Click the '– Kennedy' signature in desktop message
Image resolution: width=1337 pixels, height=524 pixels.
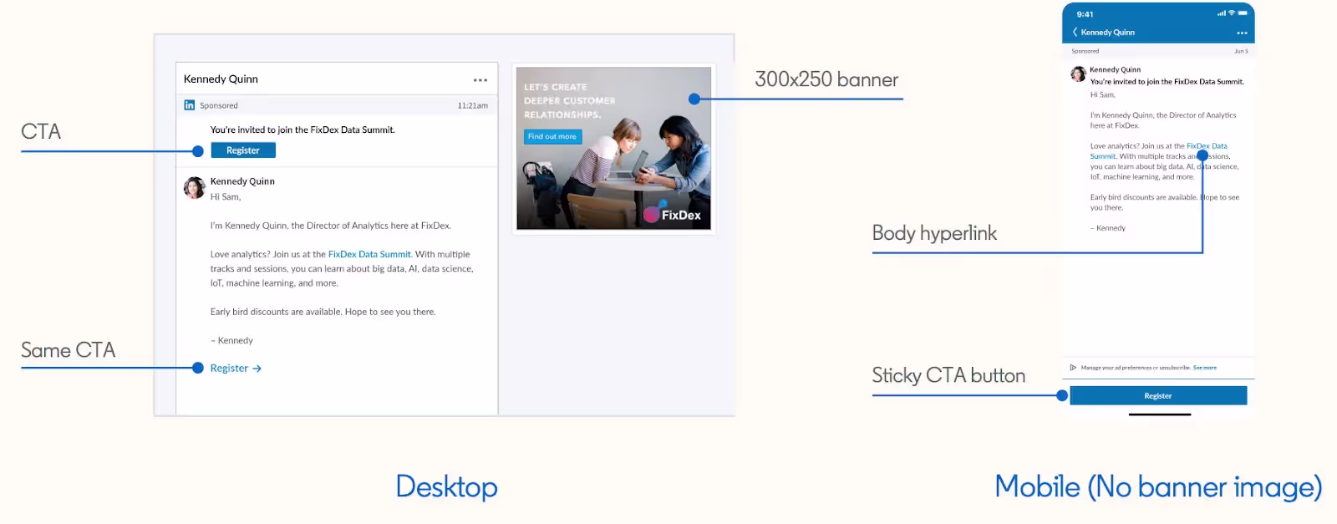pyautogui.click(x=231, y=341)
